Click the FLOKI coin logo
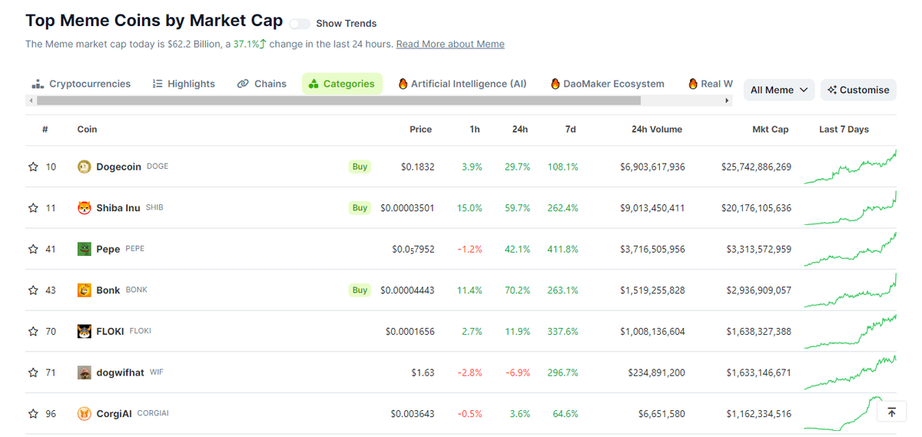922x437 pixels. point(85,332)
